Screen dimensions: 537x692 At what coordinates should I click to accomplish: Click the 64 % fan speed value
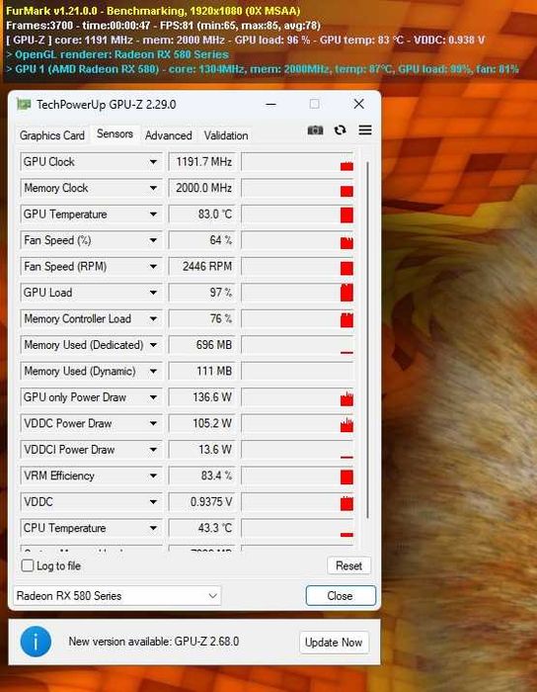(202, 240)
